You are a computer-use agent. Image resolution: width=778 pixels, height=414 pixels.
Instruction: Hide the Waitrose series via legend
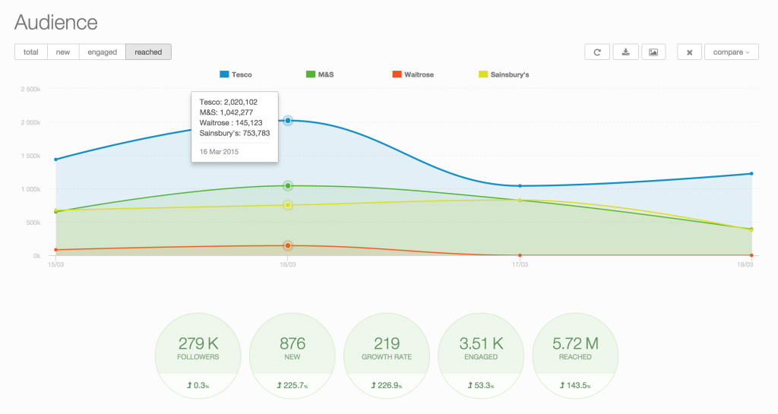click(x=413, y=74)
